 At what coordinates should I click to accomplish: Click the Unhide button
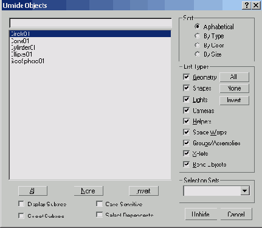(x=201, y=214)
